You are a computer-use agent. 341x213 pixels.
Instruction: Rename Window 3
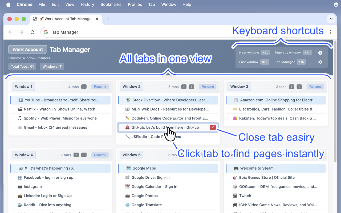pyautogui.click(x=315, y=87)
